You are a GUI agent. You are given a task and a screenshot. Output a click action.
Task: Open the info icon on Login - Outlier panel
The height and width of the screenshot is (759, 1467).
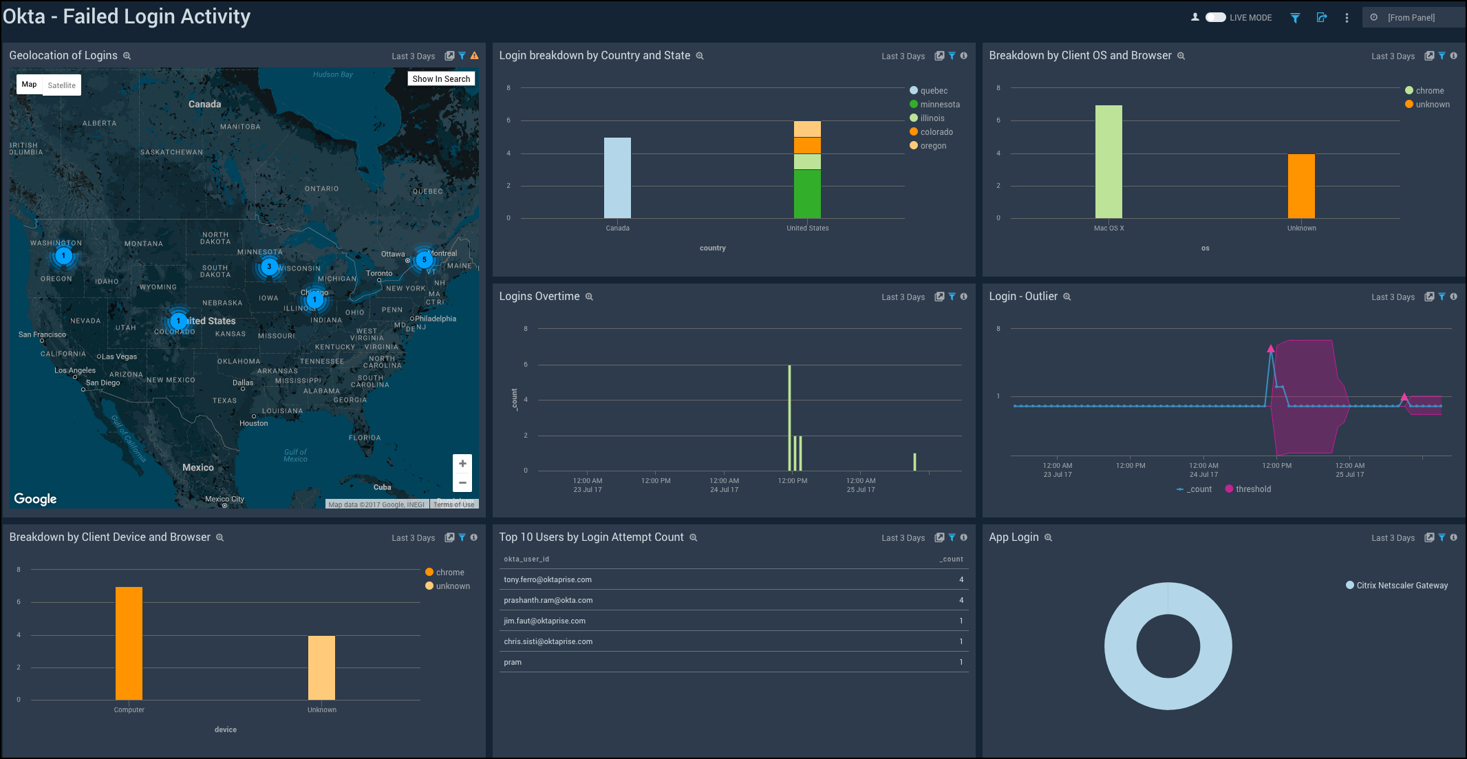[x=1454, y=297]
